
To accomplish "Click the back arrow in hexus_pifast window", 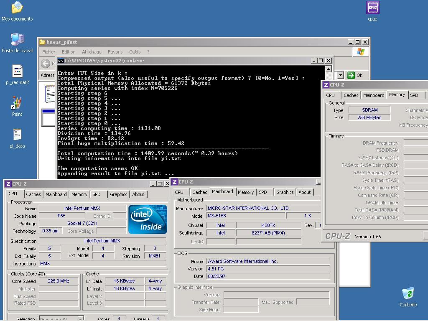I will click(46, 64).
